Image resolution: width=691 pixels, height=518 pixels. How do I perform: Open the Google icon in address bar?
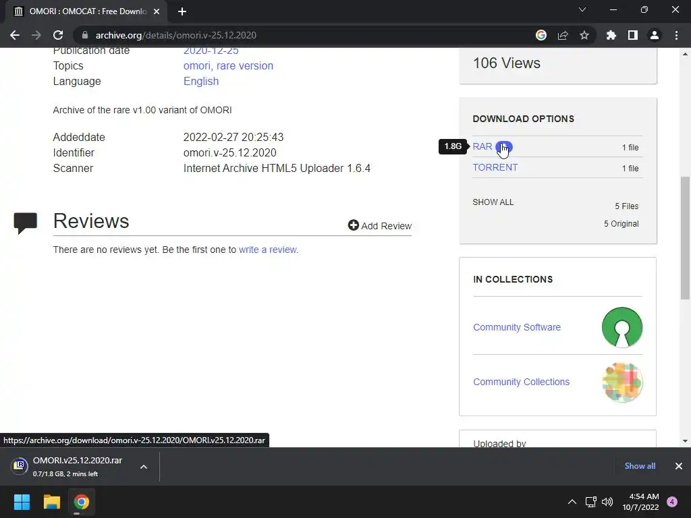(x=541, y=35)
